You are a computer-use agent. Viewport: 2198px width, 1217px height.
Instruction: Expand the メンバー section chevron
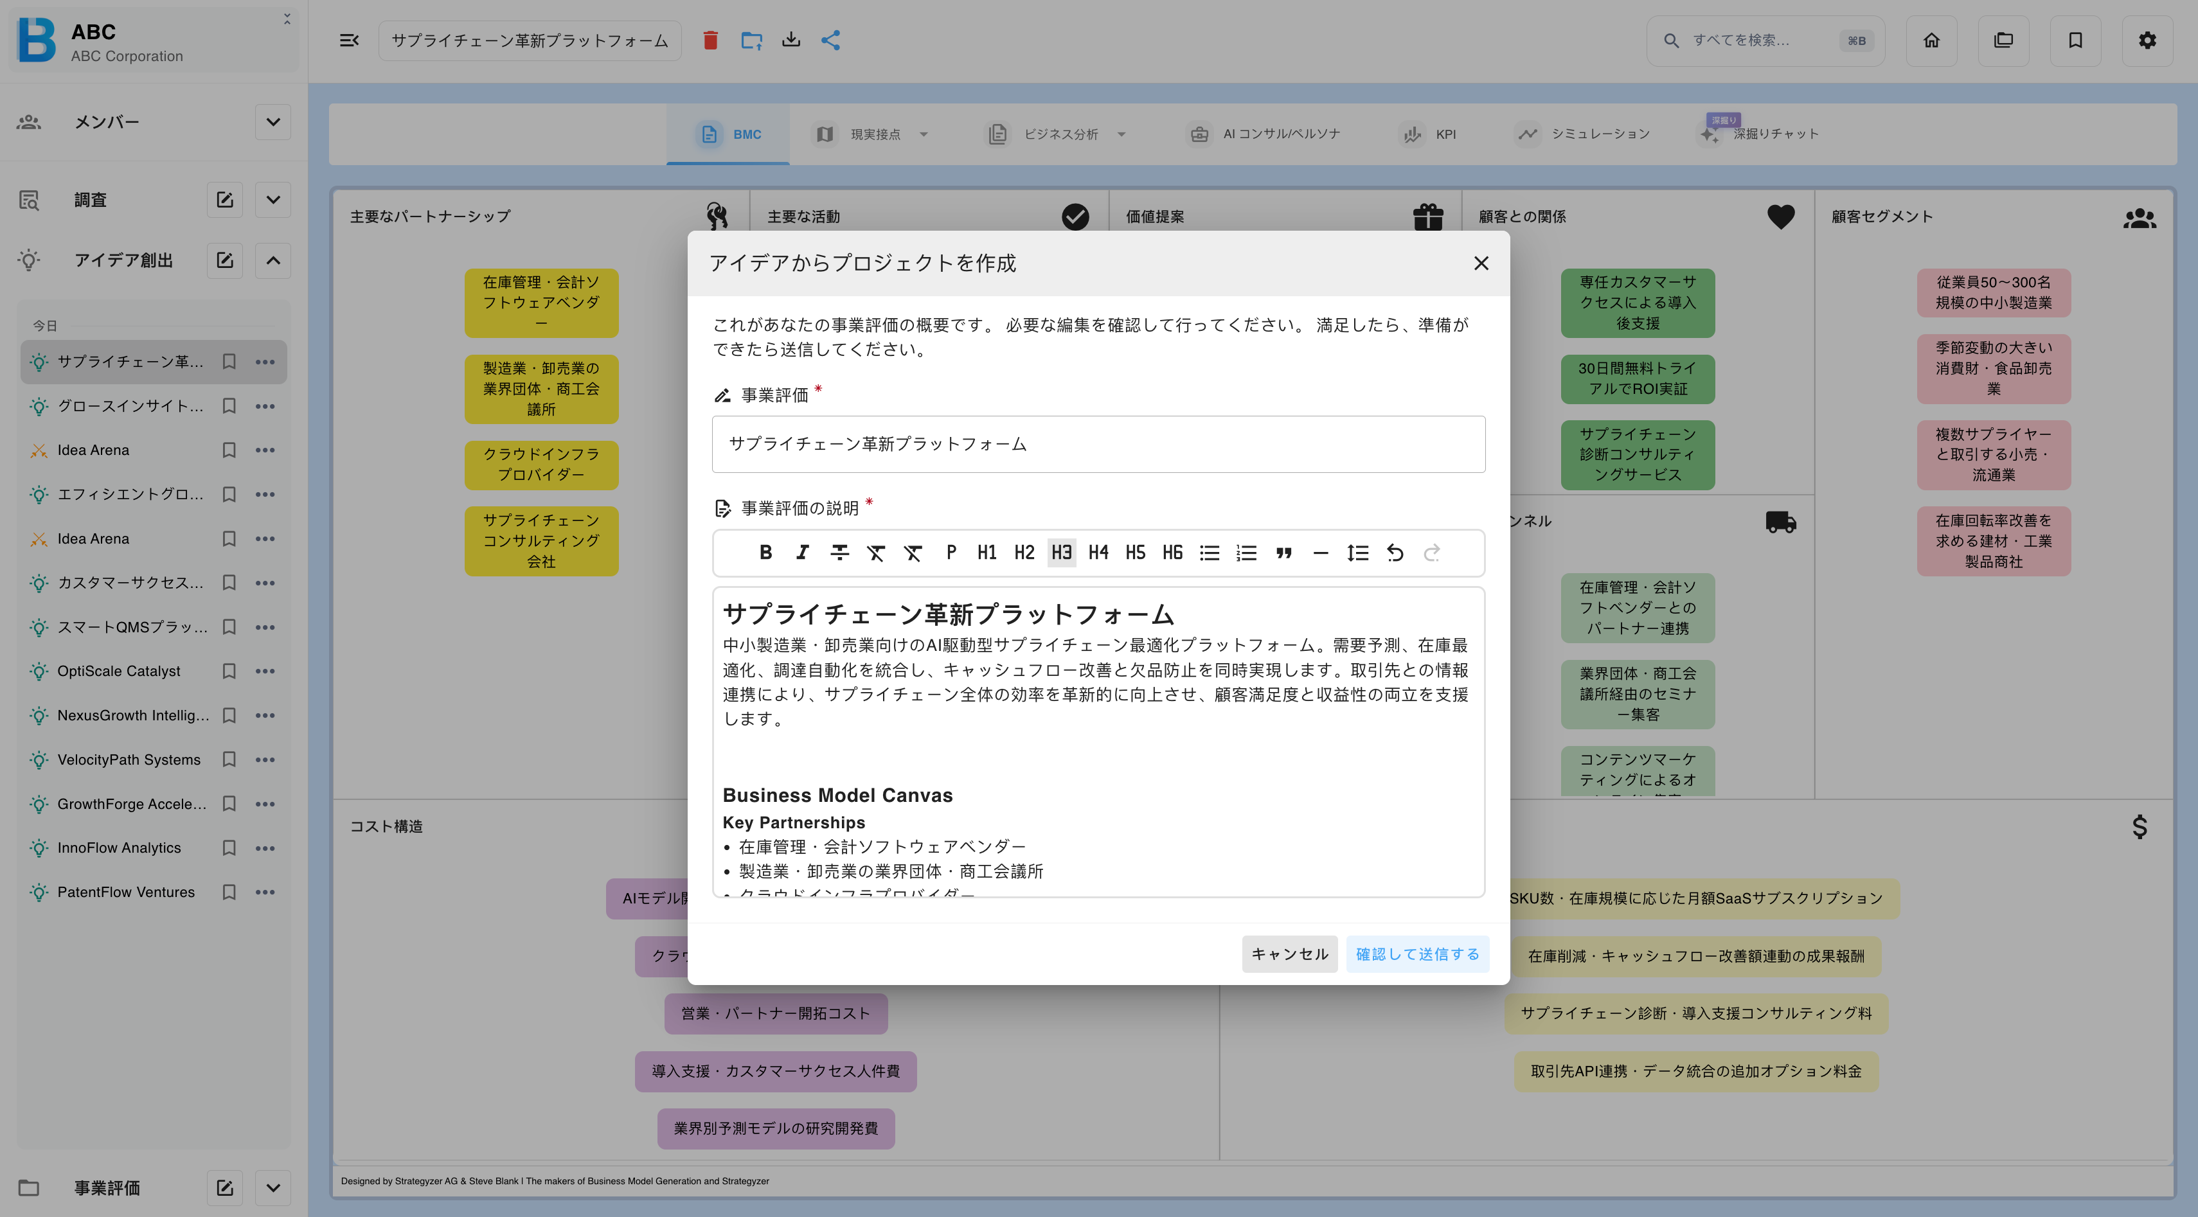point(273,122)
